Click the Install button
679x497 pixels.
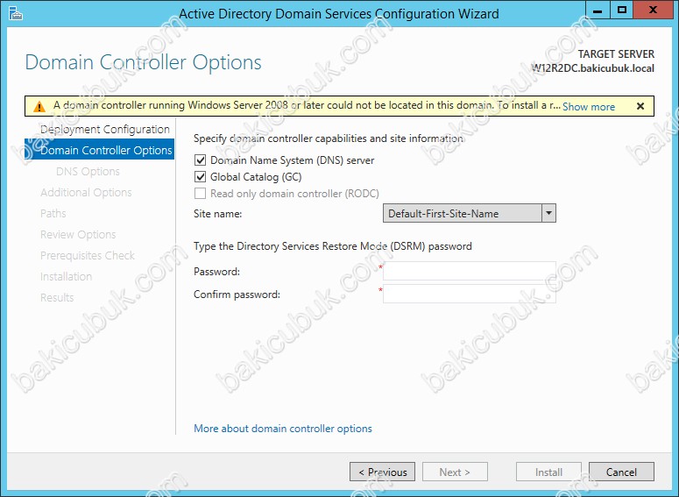[548, 472]
